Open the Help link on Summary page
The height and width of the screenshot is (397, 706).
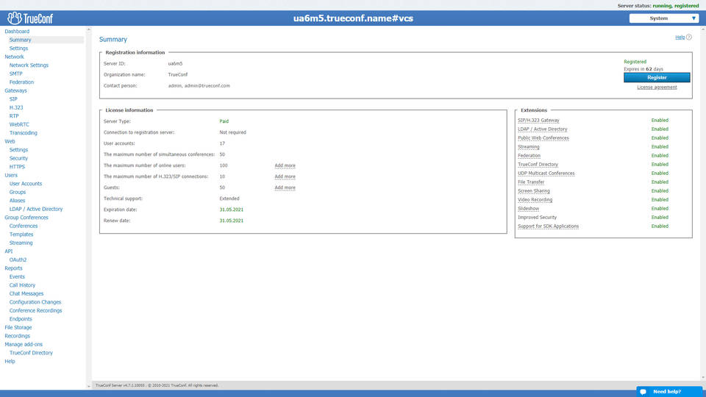(680, 37)
